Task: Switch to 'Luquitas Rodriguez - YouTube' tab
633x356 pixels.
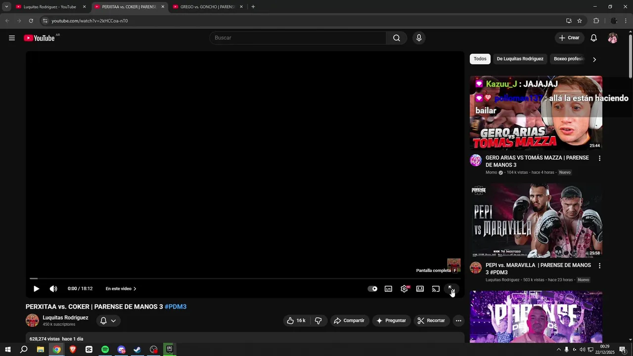Action: [x=49, y=7]
